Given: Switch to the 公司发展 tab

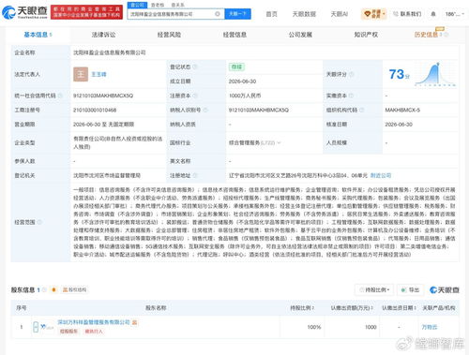Looking at the screenshot, I should 300,35.
